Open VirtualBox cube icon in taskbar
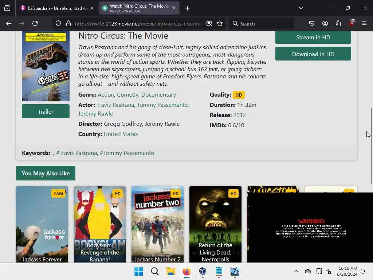The height and width of the screenshot is (280, 373). [x=203, y=271]
